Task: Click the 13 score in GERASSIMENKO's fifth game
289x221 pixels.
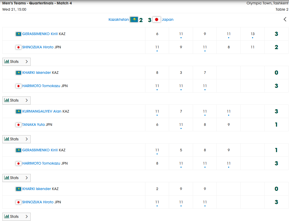Action: point(253,34)
